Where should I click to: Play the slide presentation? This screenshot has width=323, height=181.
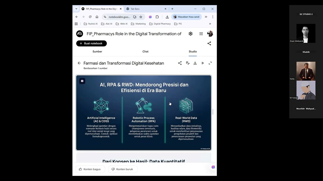tap(203, 63)
